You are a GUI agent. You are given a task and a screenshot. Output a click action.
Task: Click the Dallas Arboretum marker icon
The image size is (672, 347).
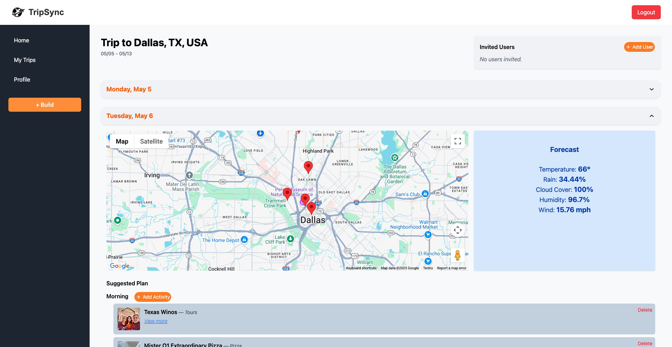tap(395, 158)
